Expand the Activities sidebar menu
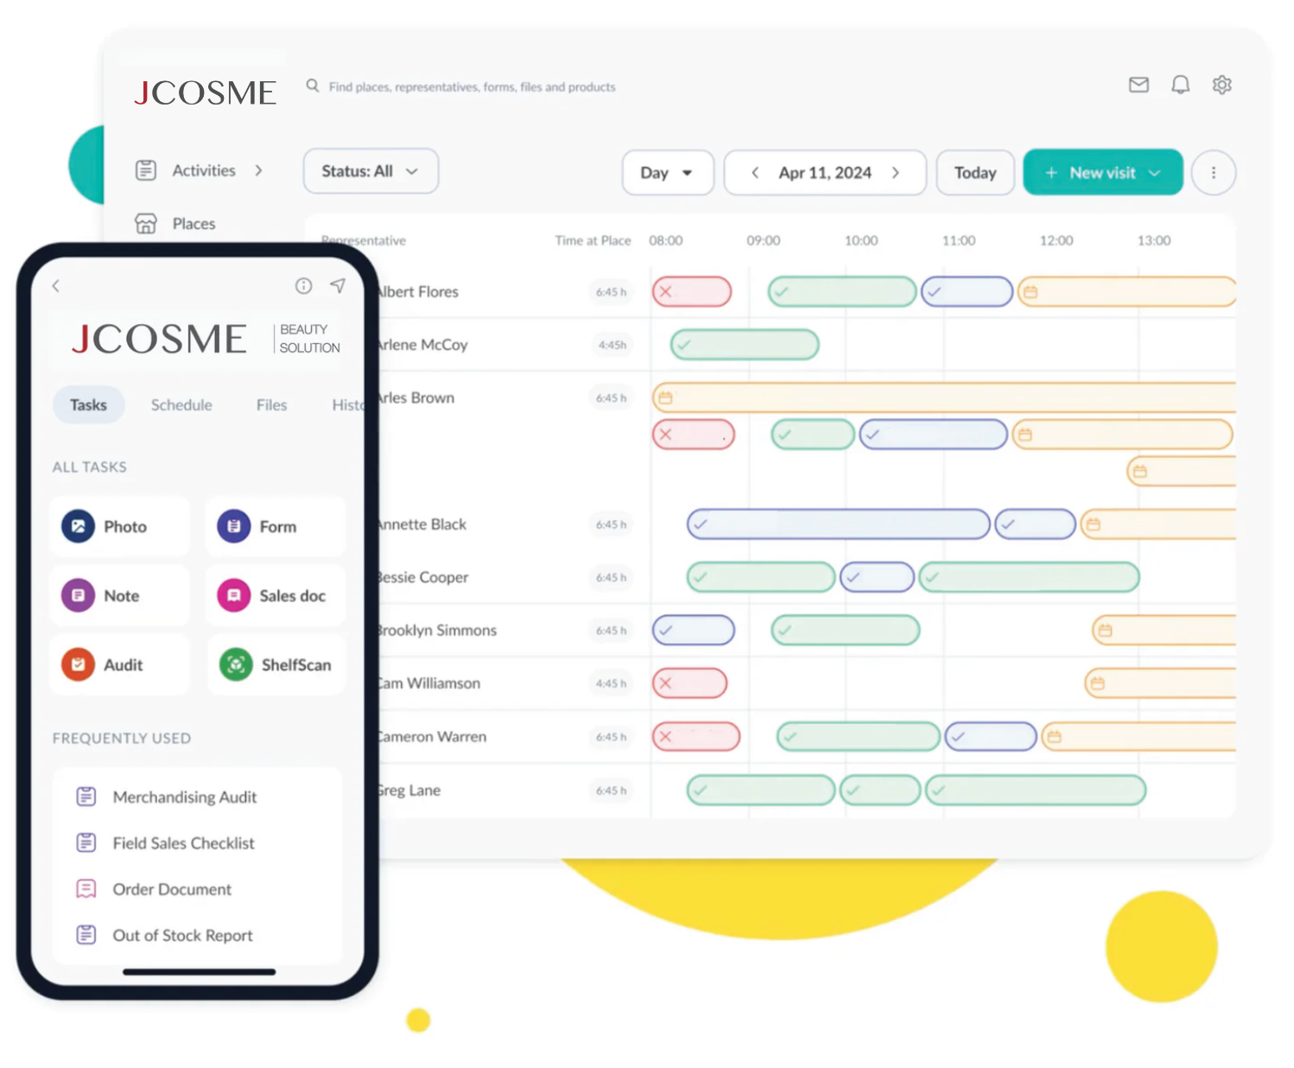Viewport: 1294px width, 1068px height. pyautogui.click(x=258, y=170)
